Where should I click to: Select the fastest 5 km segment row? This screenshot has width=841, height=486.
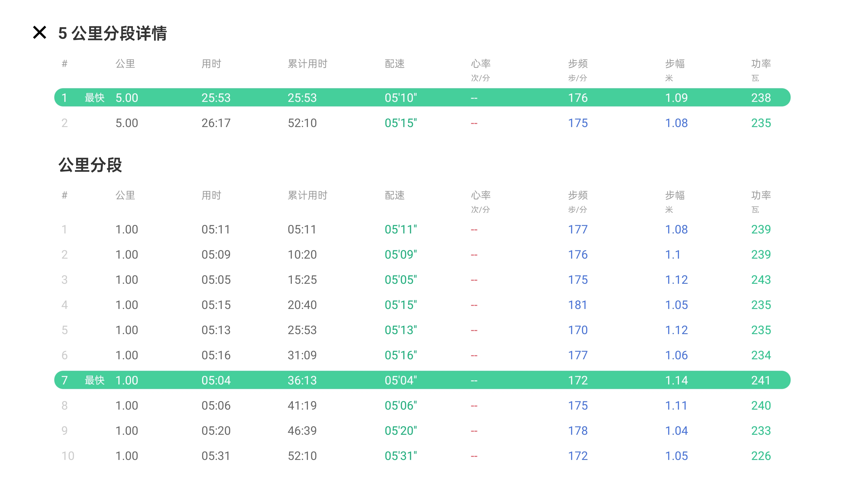422,97
